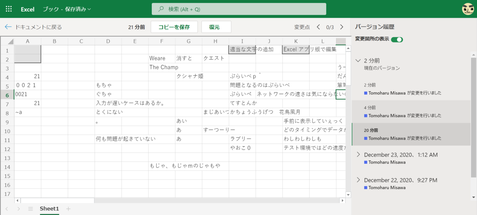This screenshot has height=215, width=477.
Task: Add a new sheet with plus icon
Action: tap(68, 209)
